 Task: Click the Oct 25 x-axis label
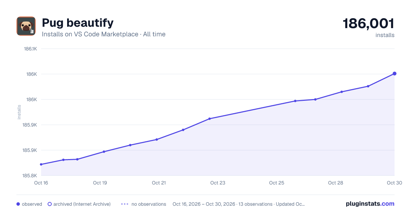click(277, 183)
